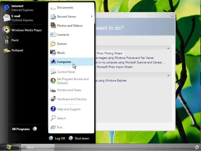Click the Outlook Express subtitle text

pos(22,20)
